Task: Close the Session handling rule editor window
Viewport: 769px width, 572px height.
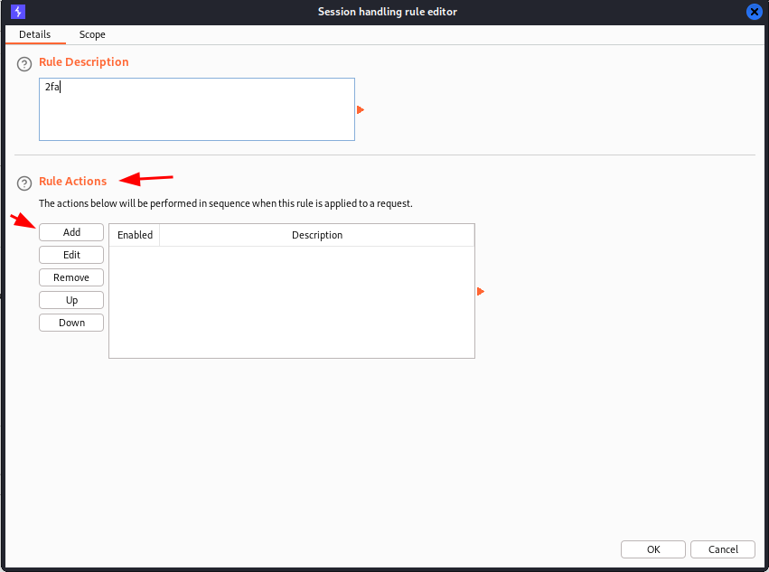Action: (755, 11)
